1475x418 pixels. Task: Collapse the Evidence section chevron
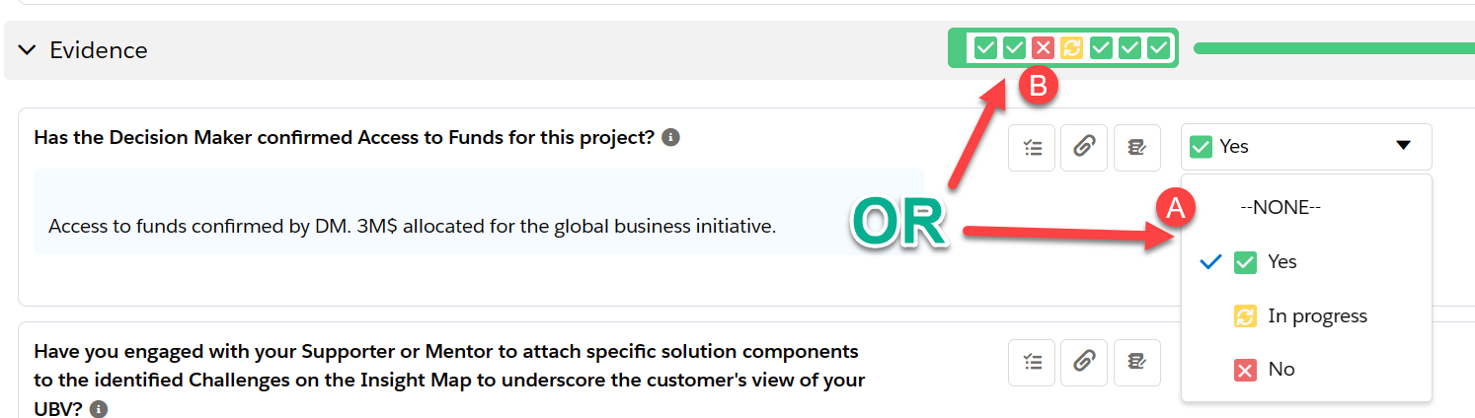[27, 49]
